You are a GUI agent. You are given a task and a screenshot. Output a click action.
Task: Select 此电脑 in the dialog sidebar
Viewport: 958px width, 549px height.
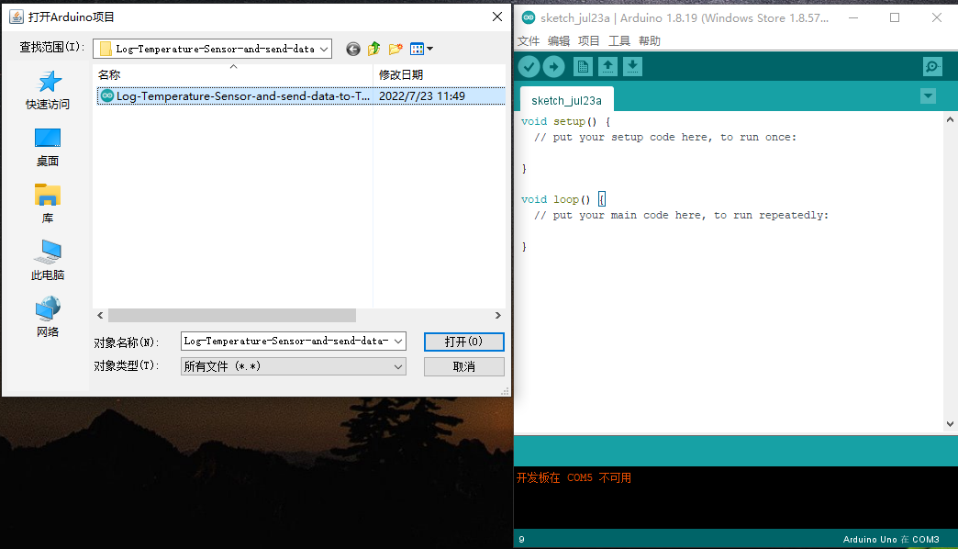pos(48,260)
